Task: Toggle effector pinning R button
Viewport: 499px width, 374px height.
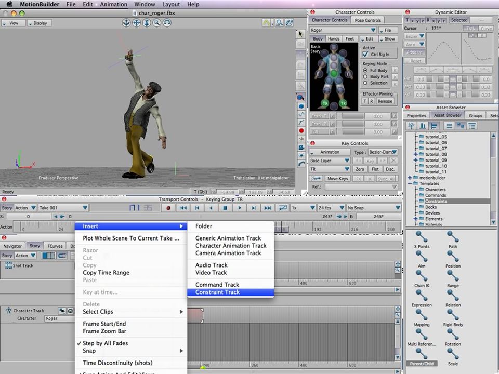Action: (371, 101)
